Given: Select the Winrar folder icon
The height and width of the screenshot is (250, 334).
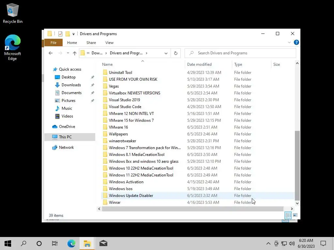Looking at the screenshot, I should click(x=105, y=202).
